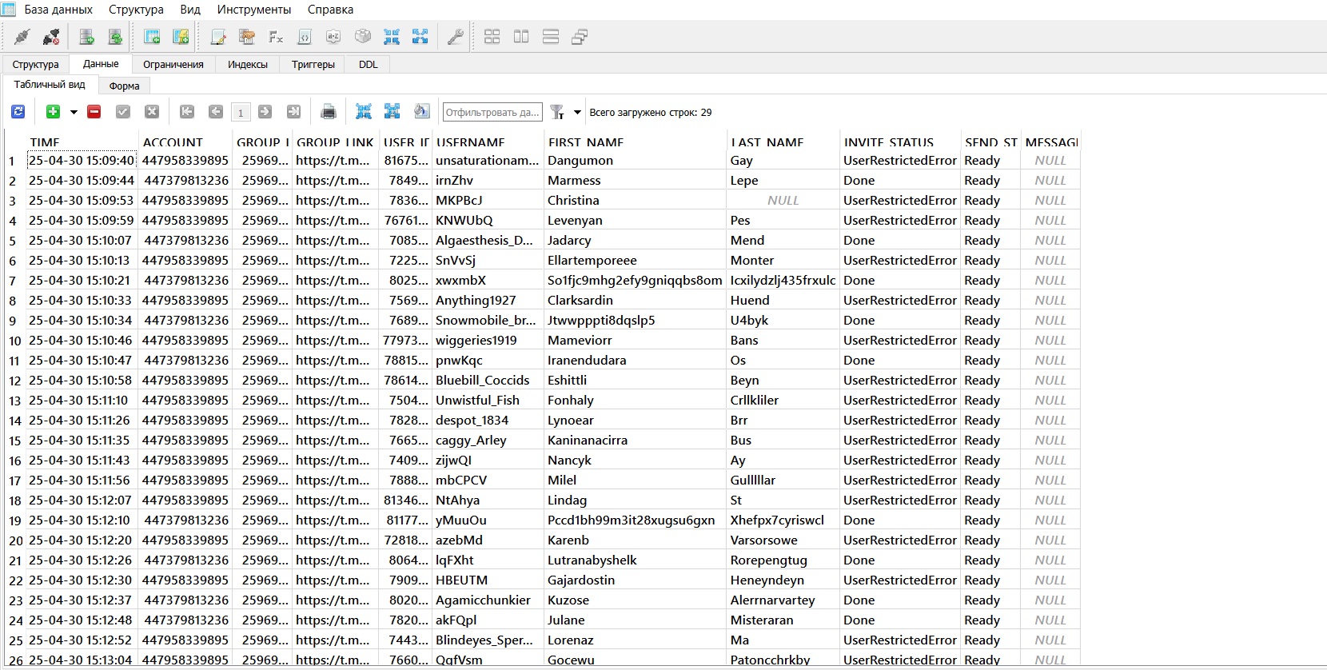Viewport: 1327px width, 670px height.
Task: Click the page number field
Action: [x=241, y=113]
